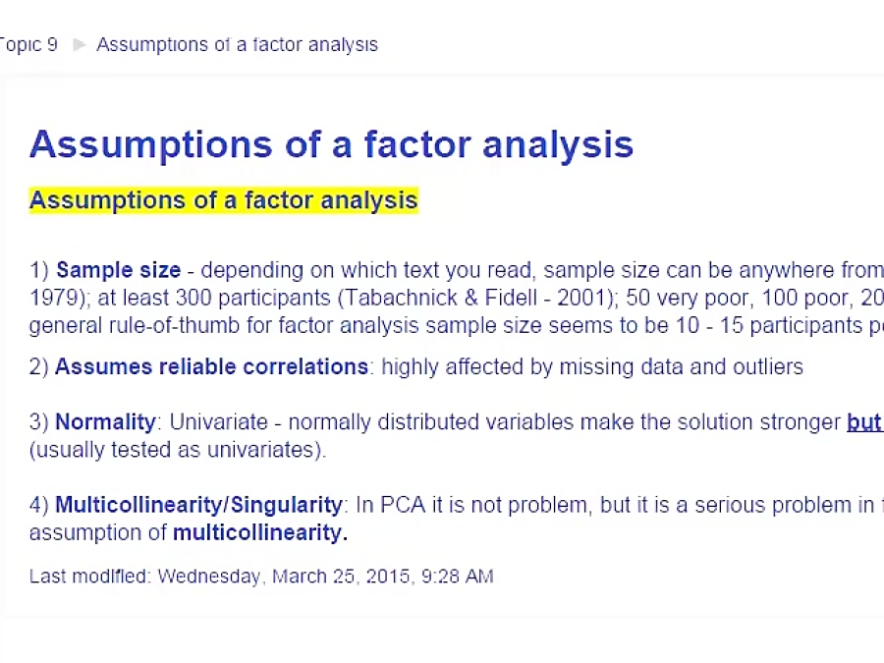Click the Multicollinearity/Singularity bold heading
Viewport: 884px width, 663px height.
tap(198, 505)
